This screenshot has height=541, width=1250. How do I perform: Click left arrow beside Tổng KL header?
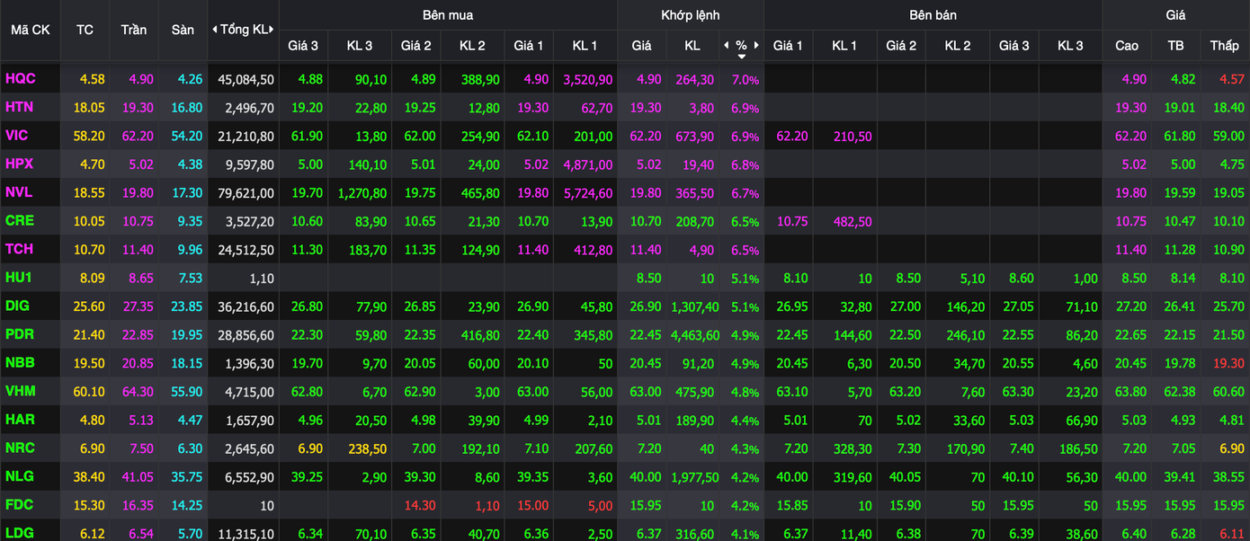tap(214, 30)
